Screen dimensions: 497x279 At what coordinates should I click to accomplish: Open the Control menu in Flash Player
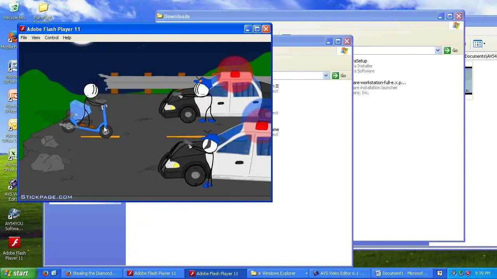[x=52, y=38]
